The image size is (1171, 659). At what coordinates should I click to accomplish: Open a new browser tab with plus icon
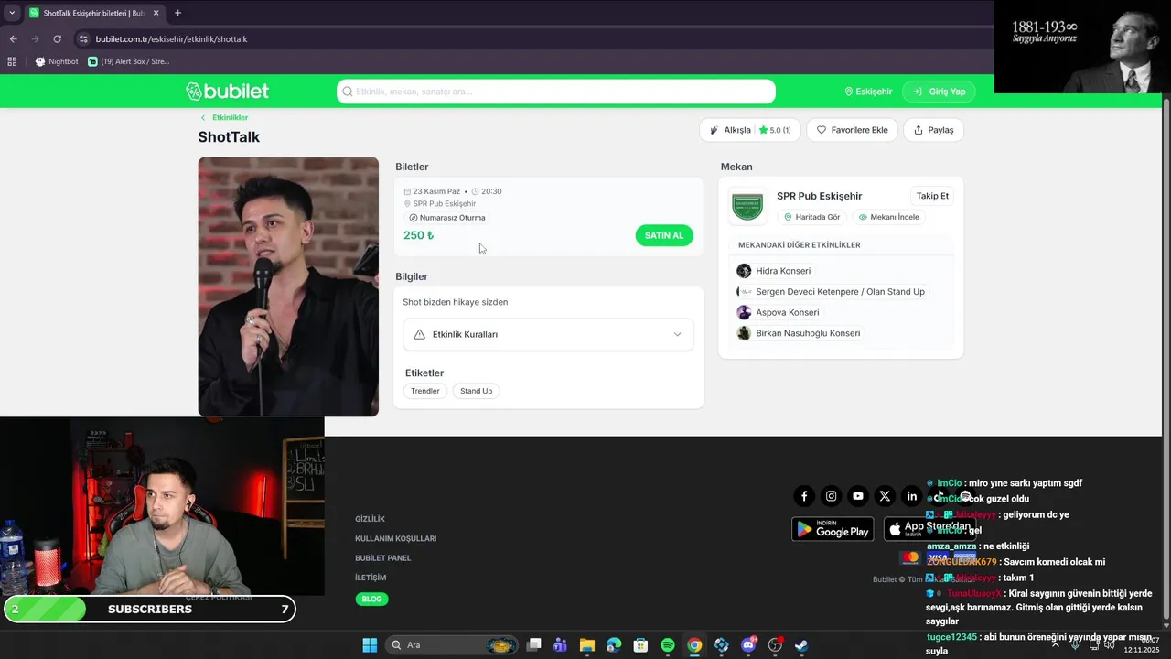(x=177, y=13)
